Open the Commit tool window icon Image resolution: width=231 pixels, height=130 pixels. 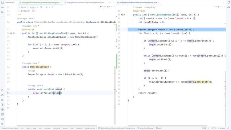(3, 7)
